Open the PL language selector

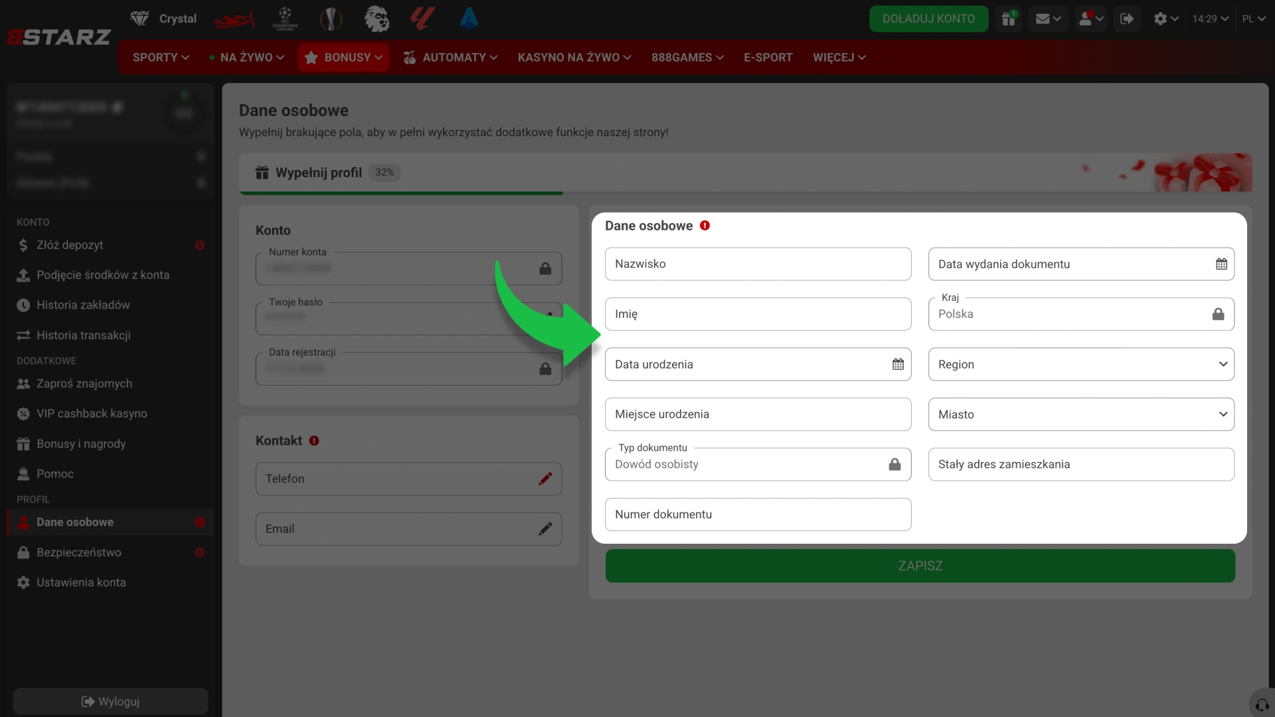(1254, 19)
